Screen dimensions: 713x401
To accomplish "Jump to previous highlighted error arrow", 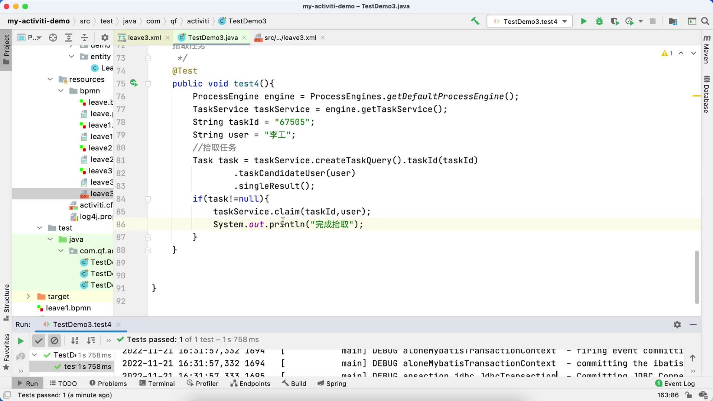I will coord(681,53).
